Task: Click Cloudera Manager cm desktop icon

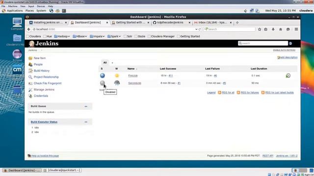Action: [x=17, y=69]
